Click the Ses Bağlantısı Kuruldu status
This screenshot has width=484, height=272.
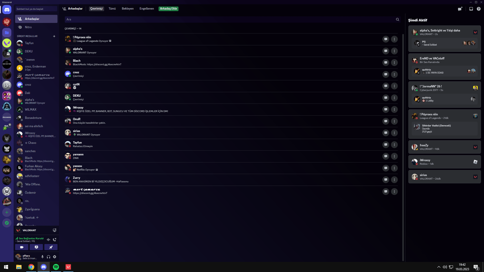click(x=29, y=238)
